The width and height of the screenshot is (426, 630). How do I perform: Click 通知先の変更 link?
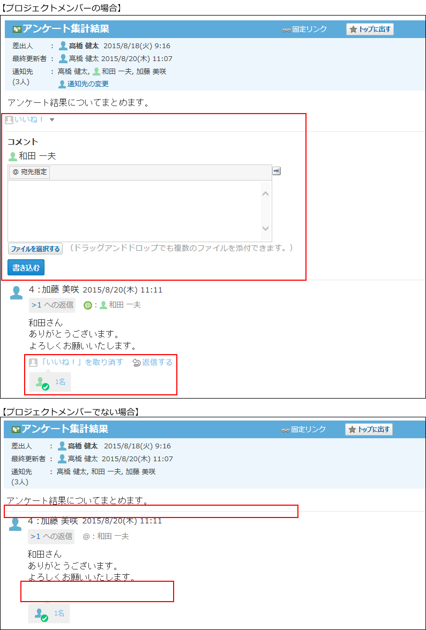click(88, 84)
